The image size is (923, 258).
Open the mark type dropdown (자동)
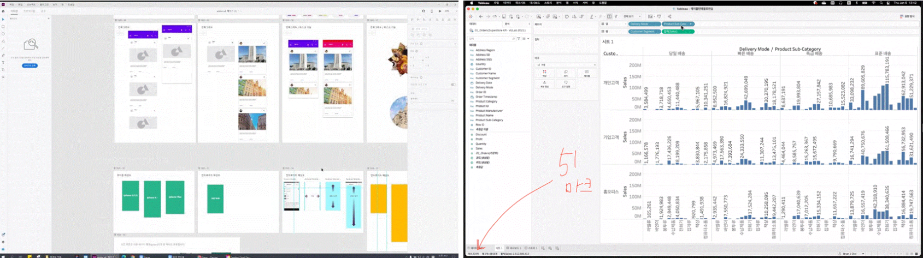click(566, 65)
